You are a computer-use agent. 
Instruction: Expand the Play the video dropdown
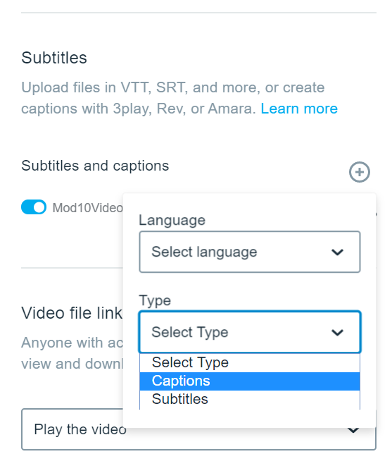click(198, 429)
